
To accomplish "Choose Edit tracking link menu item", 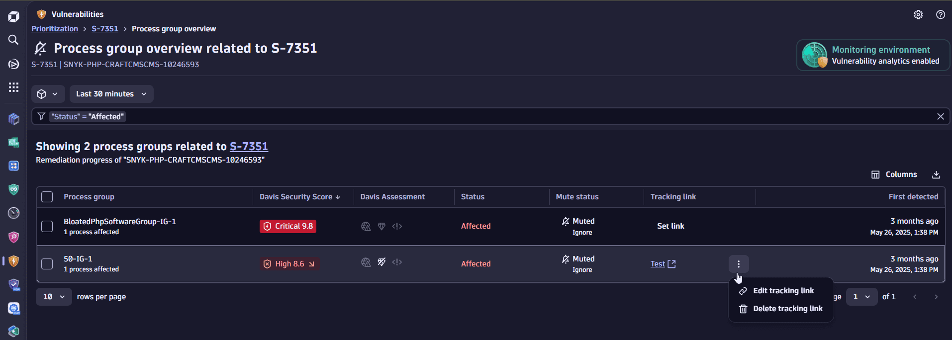I will pyautogui.click(x=781, y=291).
